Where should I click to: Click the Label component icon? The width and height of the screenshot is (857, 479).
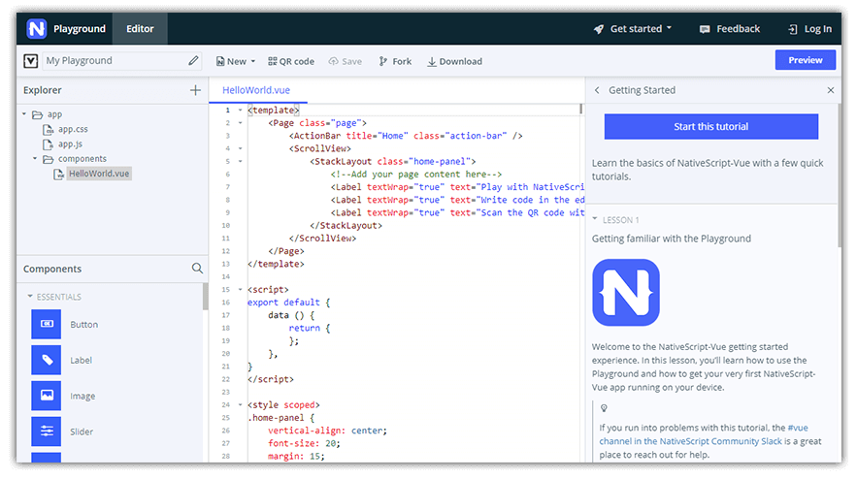[x=46, y=360]
